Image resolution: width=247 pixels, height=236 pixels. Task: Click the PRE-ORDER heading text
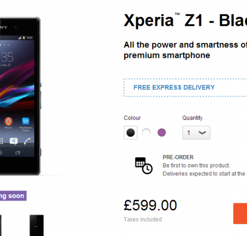tap(178, 157)
